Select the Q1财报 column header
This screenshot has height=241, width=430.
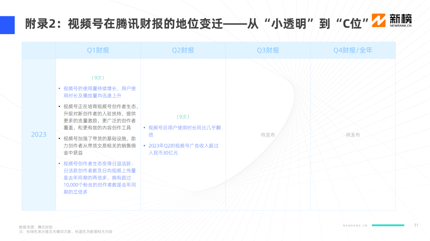pyautogui.click(x=98, y=50)
